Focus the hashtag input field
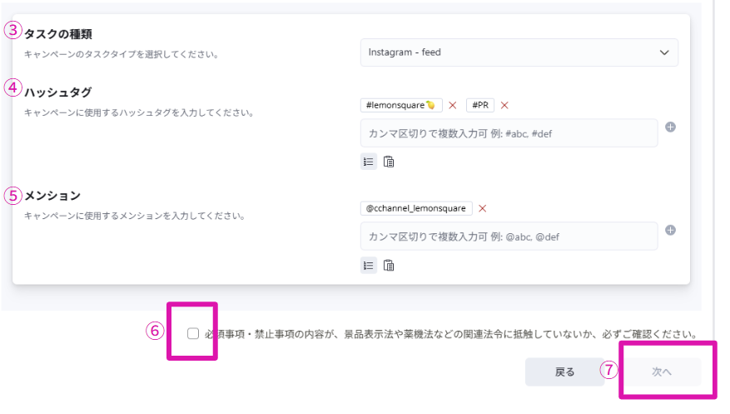 509,133
